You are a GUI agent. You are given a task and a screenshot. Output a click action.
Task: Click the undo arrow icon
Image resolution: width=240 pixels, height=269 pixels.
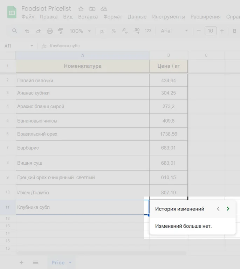[x=27, y=31]
